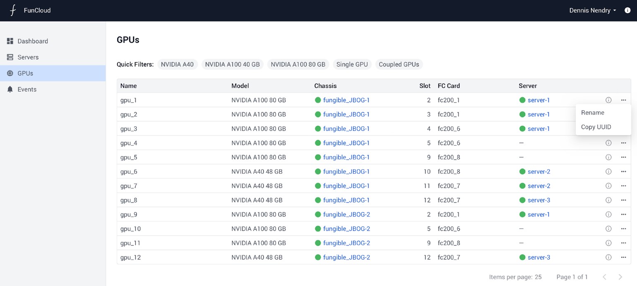Choose Copy UUID from the context menu
Screen dimensions: 637x286
coord(596,127)
